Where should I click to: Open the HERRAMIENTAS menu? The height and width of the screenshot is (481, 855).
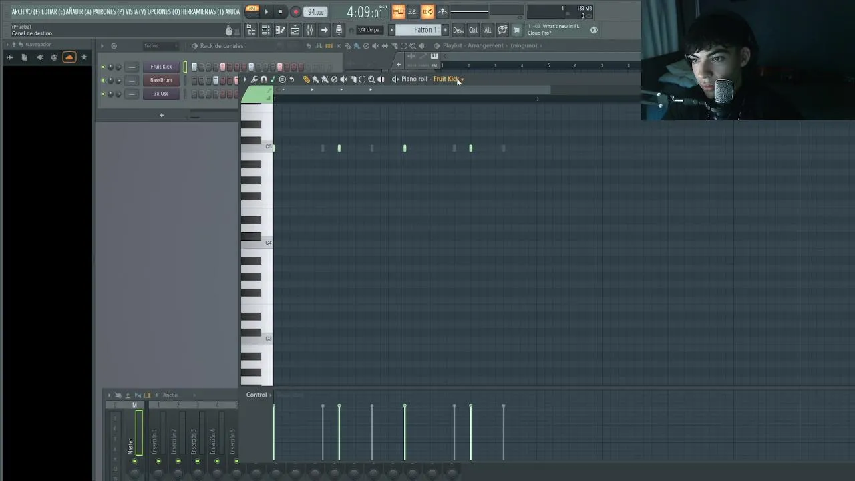click(x=202, y=12)
